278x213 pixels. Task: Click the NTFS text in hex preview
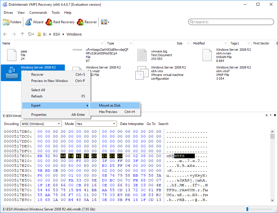coord(179,156)
